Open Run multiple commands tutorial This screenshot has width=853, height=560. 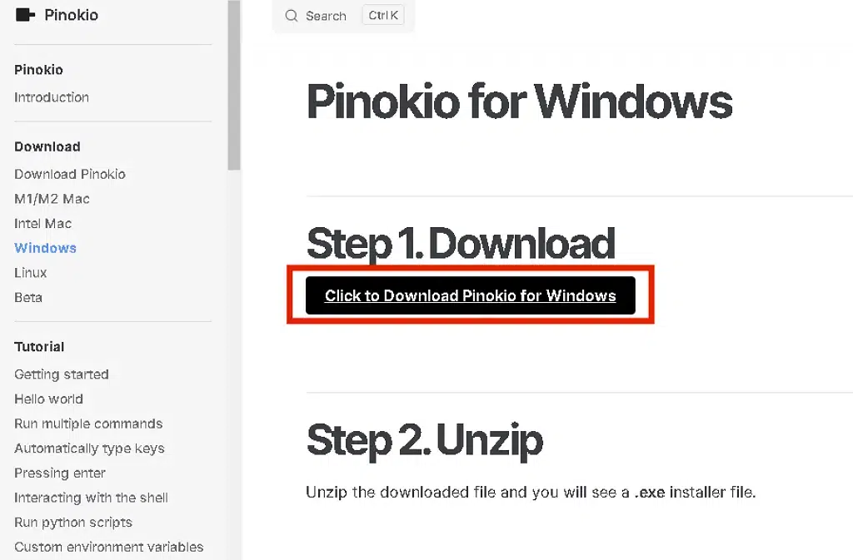(x=88, y=424)
